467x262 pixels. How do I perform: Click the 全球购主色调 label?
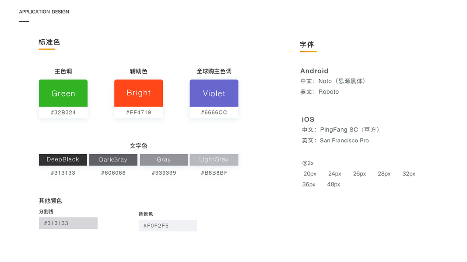pyautogui.click(x=214, y=71)
